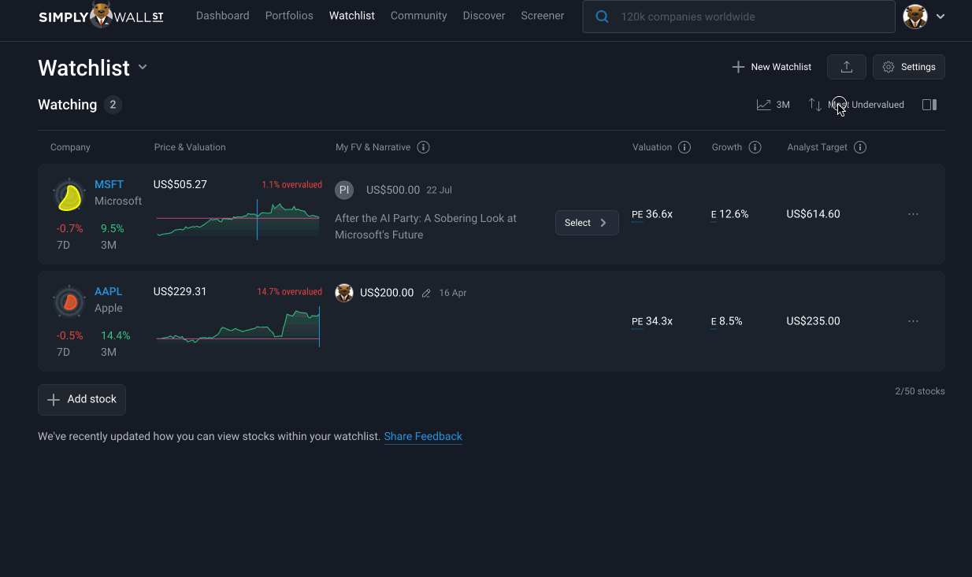The image size is (972, 577).
Task: Click the 1.1% overvalued label
Action: click(292, 185)
